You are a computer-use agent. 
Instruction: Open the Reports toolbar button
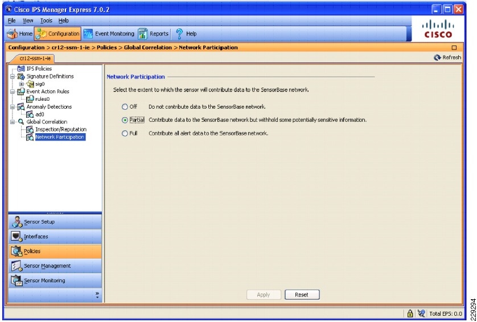pyautogui.click(x=153, y=34)
